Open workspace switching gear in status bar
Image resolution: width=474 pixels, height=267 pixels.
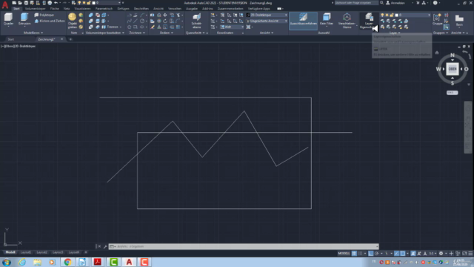click(x=441, y=254)
